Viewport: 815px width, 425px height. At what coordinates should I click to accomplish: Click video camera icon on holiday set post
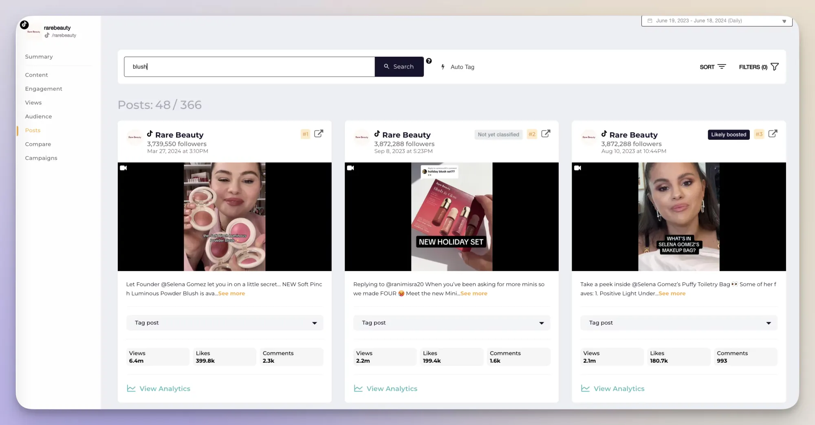350,168
